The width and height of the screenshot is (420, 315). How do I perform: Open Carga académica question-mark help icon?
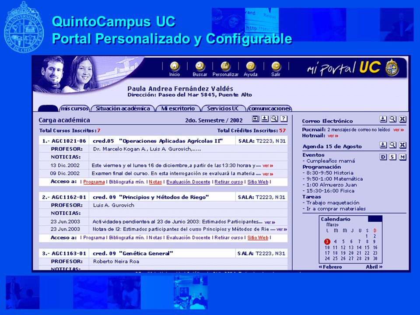(283, 119)
